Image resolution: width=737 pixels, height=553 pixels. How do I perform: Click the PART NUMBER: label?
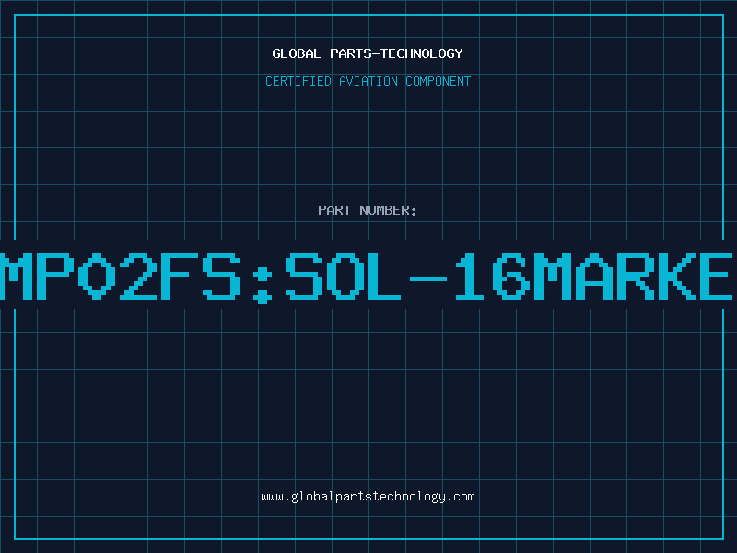point(368,210)
